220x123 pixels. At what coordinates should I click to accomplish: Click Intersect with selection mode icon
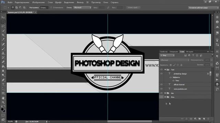point(24,8)
